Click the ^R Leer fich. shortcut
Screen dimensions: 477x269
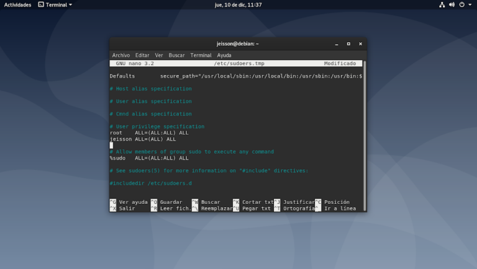(x=171, y=208)
